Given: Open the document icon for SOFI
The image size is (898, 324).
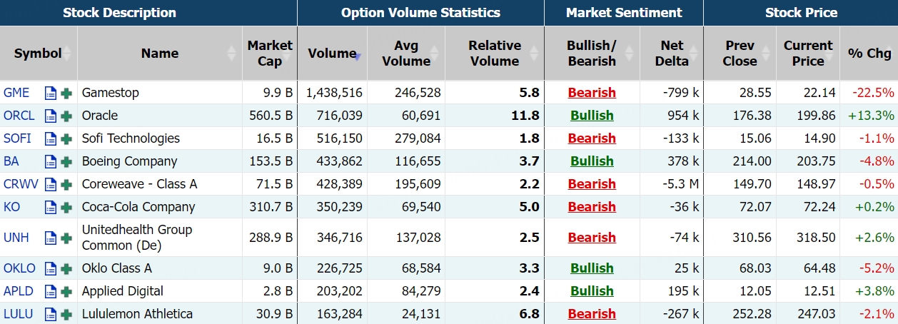Looking at the screenshot, I should click(51, 138).
